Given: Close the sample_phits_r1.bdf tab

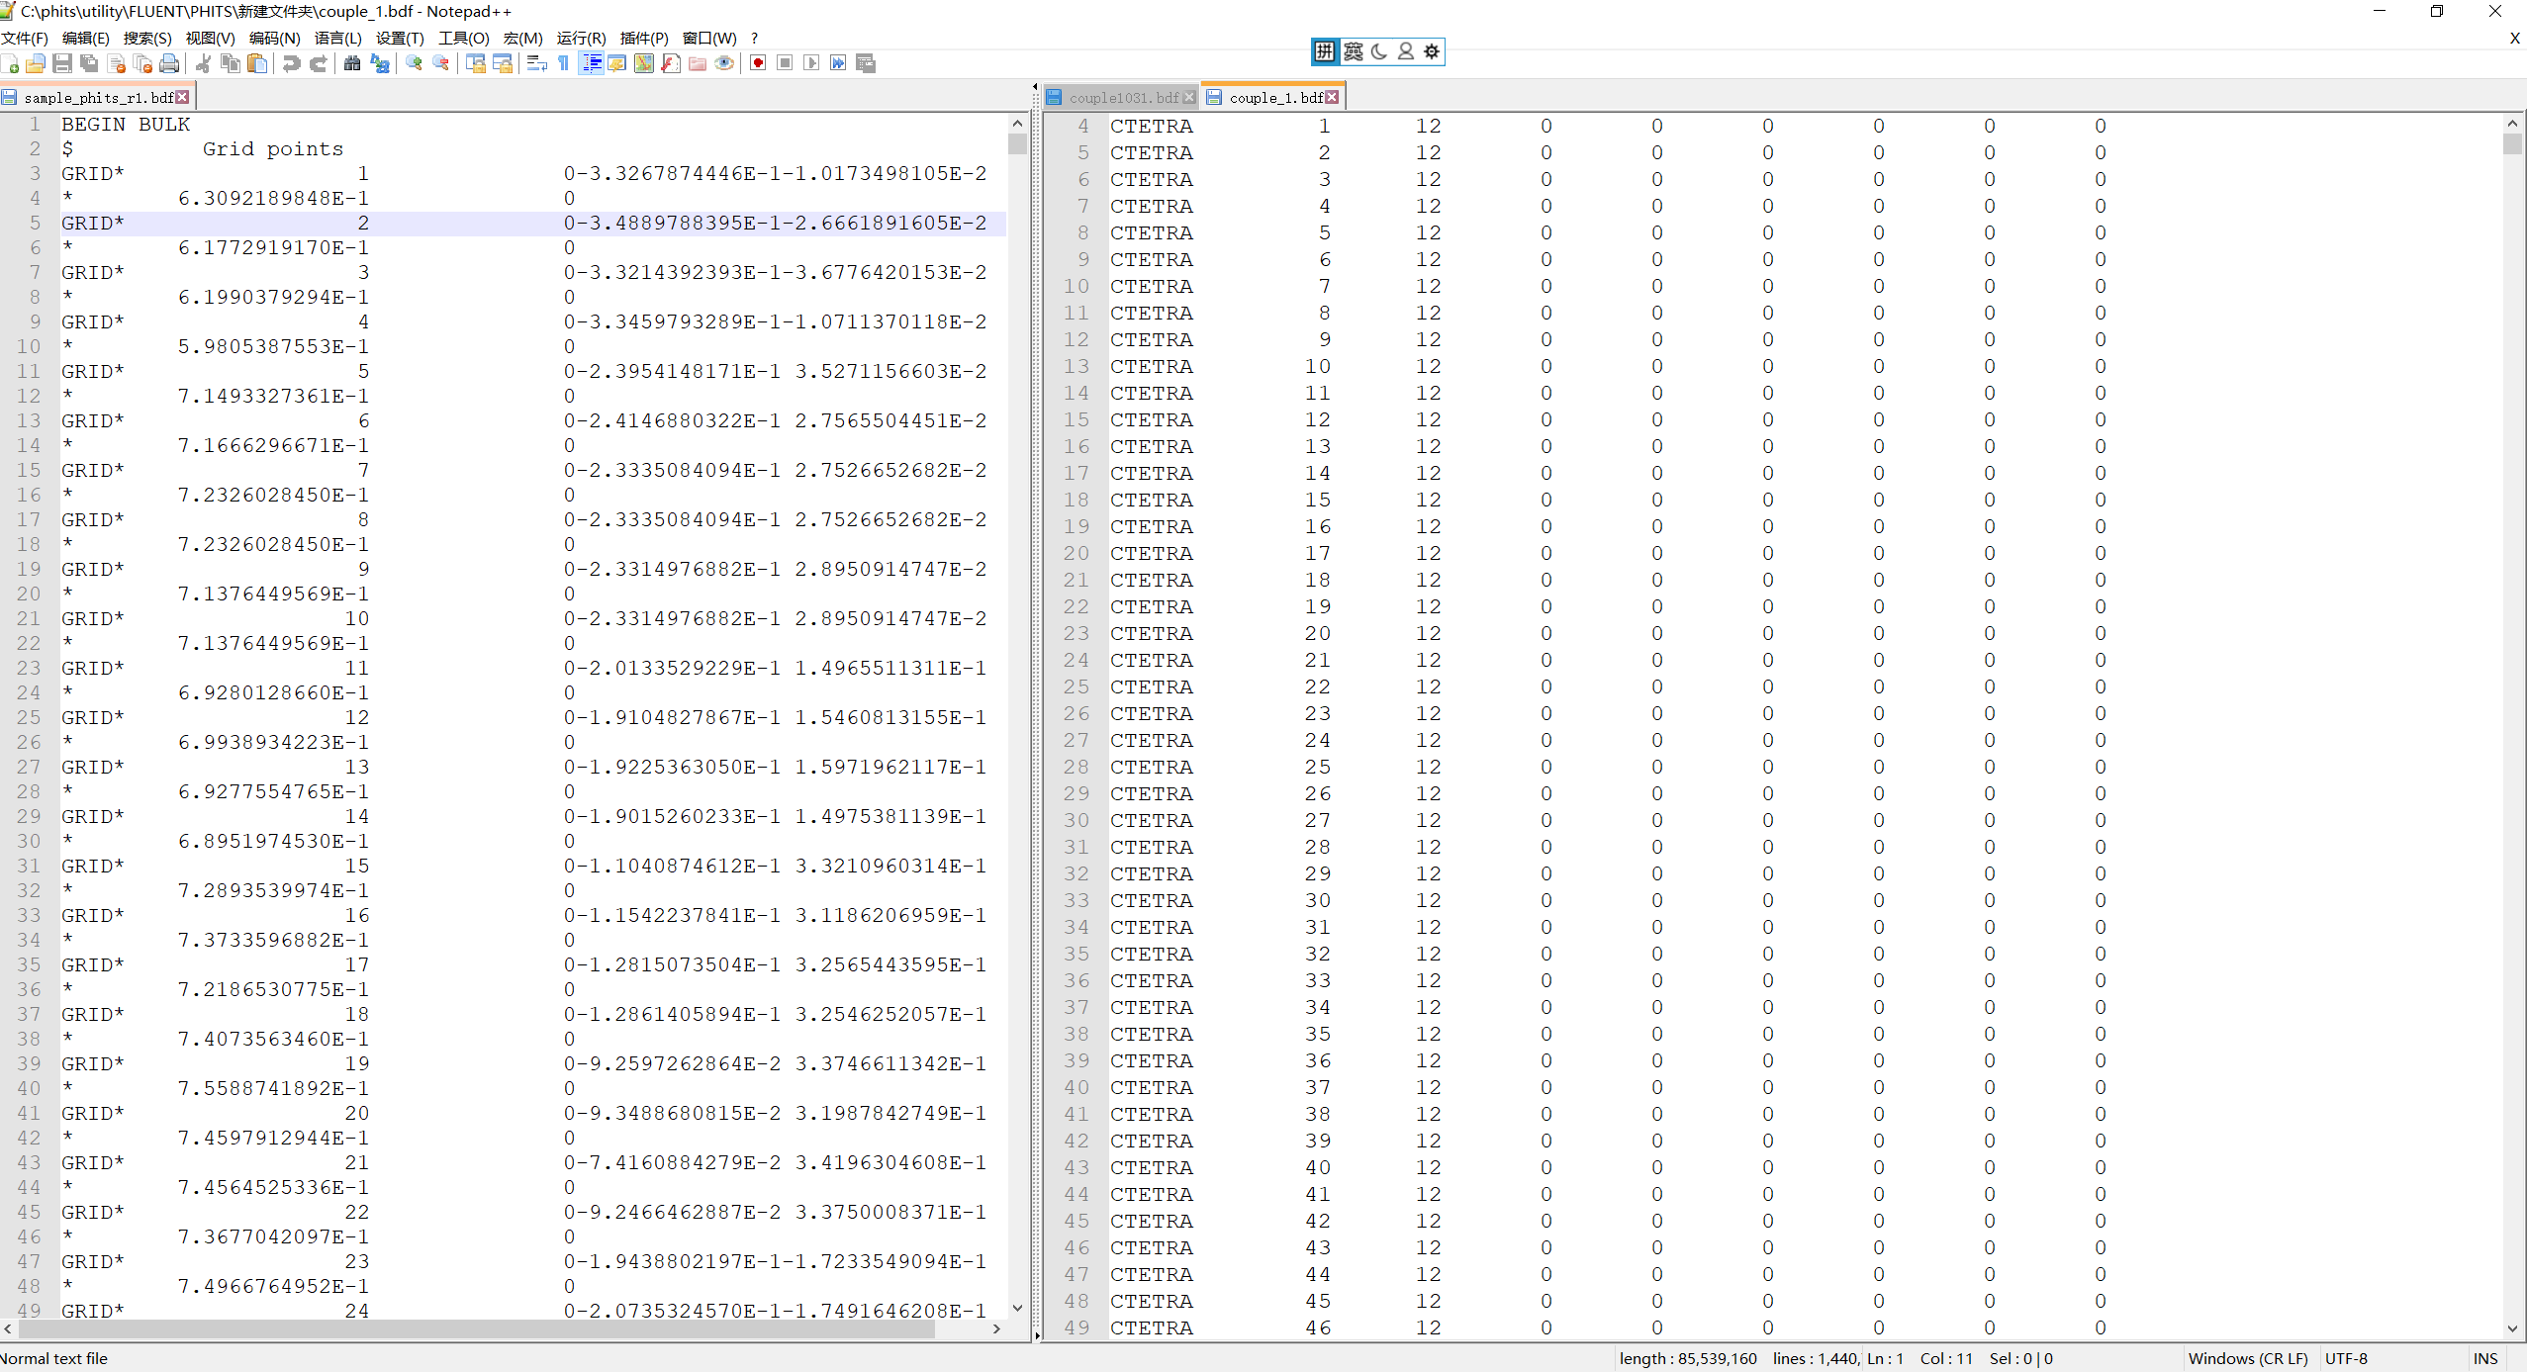Looking at the screenshot, I should click(x=183, y=97).
